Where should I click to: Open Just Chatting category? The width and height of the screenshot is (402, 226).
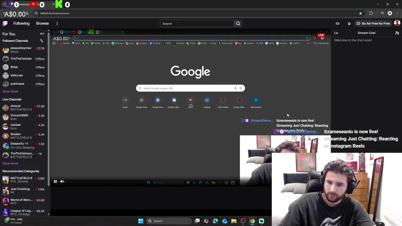[x=24, y=191]
